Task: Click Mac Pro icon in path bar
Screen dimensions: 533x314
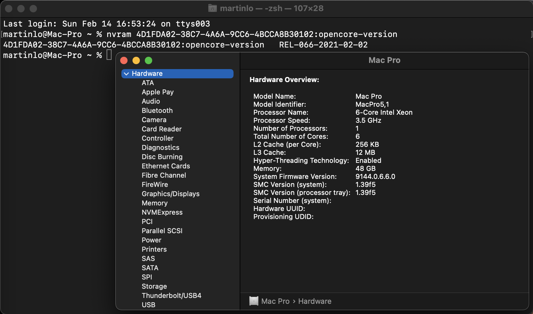Action: coord(254,301)
